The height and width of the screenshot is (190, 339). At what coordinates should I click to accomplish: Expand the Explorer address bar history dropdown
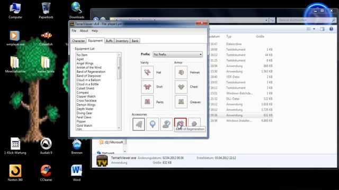click(266, 20)
